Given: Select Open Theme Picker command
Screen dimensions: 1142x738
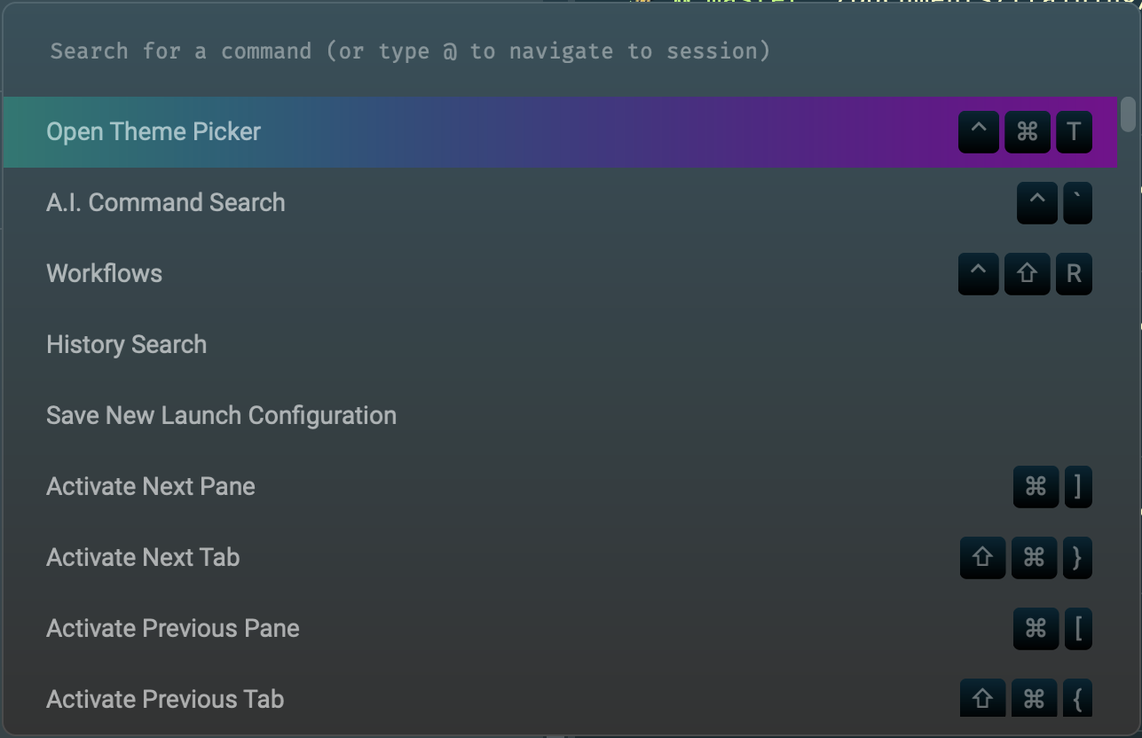Looking at the screenshot, I should point(154,132).
